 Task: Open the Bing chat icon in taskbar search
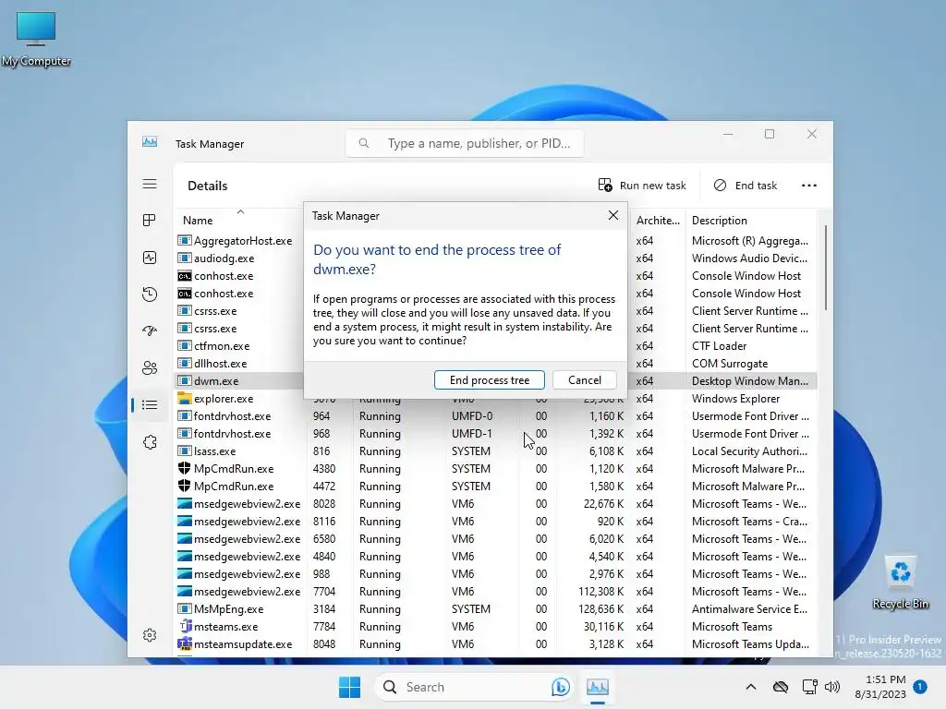tap(561, 687)
